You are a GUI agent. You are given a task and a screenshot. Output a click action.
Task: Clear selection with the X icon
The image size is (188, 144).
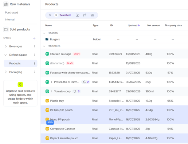(x=50, y=15)
